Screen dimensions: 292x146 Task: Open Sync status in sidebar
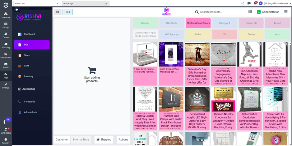pos(6,131)
